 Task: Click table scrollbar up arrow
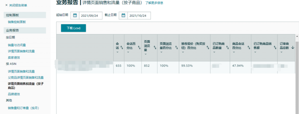click(x=297, y=36)
